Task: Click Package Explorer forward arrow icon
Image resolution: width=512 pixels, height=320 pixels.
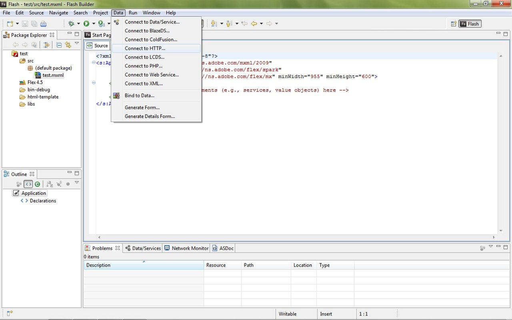Action: point(25,45)
